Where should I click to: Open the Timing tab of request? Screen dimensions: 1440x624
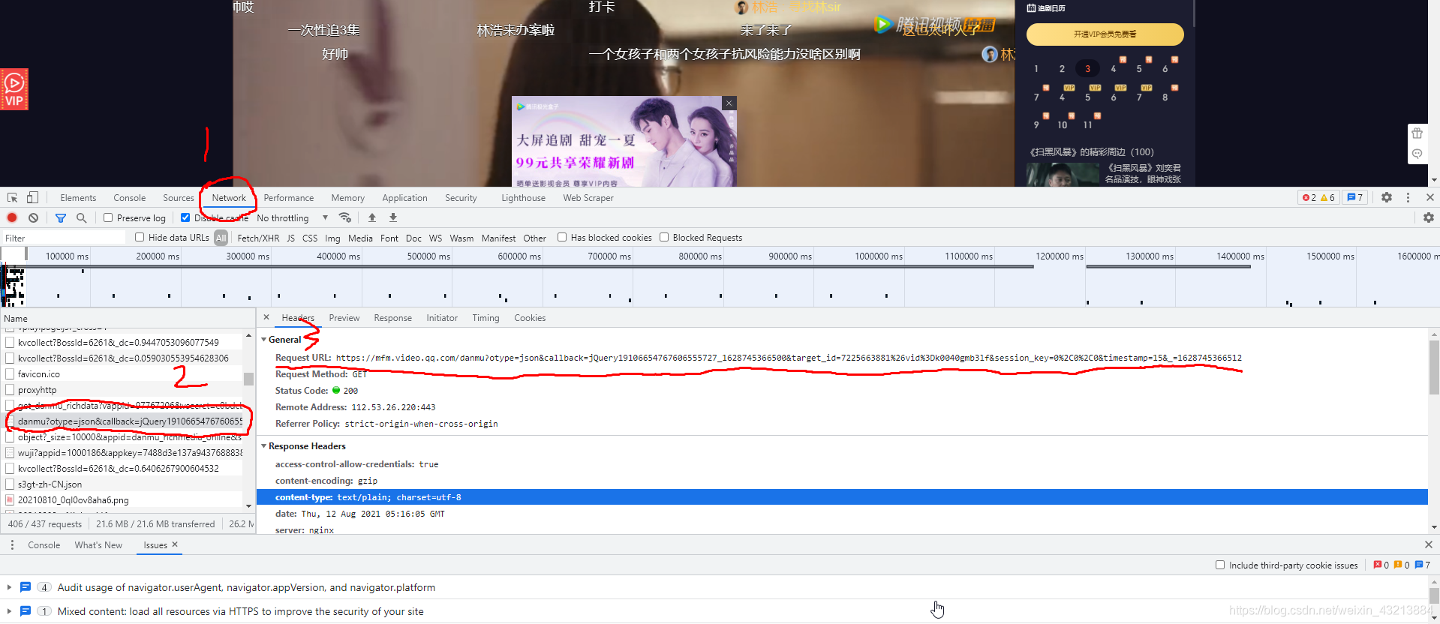[x=486, y=318]
